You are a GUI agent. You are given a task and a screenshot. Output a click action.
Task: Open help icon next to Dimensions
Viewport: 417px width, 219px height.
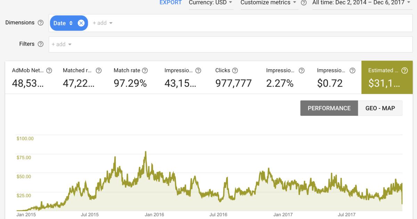click(41, 23)
